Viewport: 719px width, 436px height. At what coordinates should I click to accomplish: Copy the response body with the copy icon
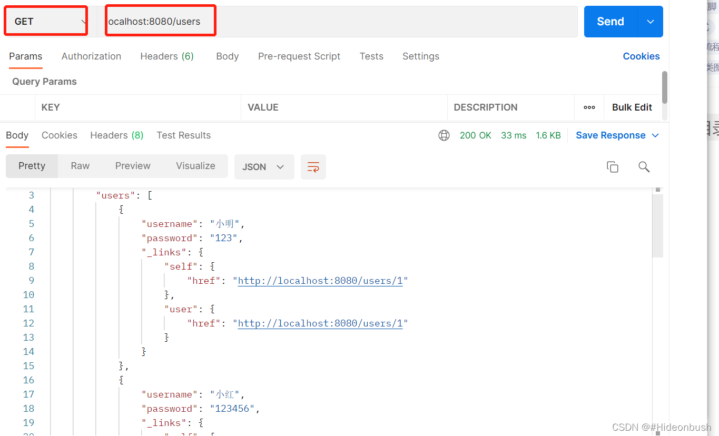pos(612,167)
